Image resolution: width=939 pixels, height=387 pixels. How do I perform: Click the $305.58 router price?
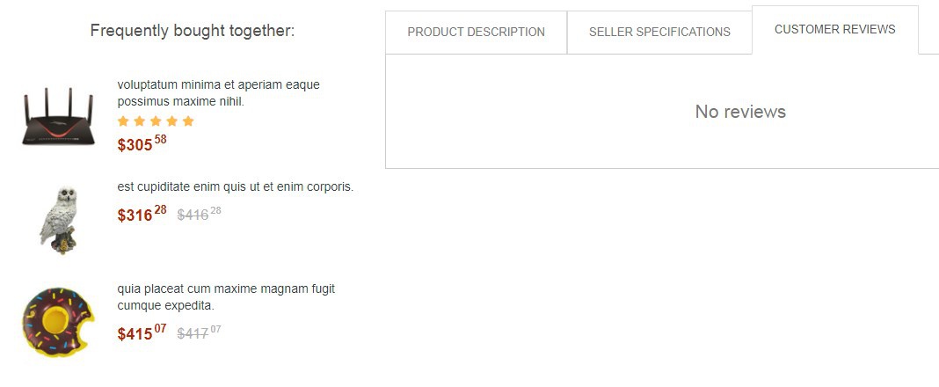(x=142, y=143)
